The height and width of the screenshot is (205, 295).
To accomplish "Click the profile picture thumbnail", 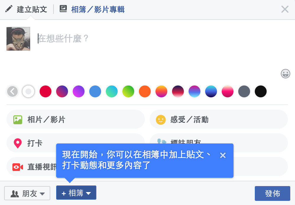I will pyautogui.click(x=18, y=39).
